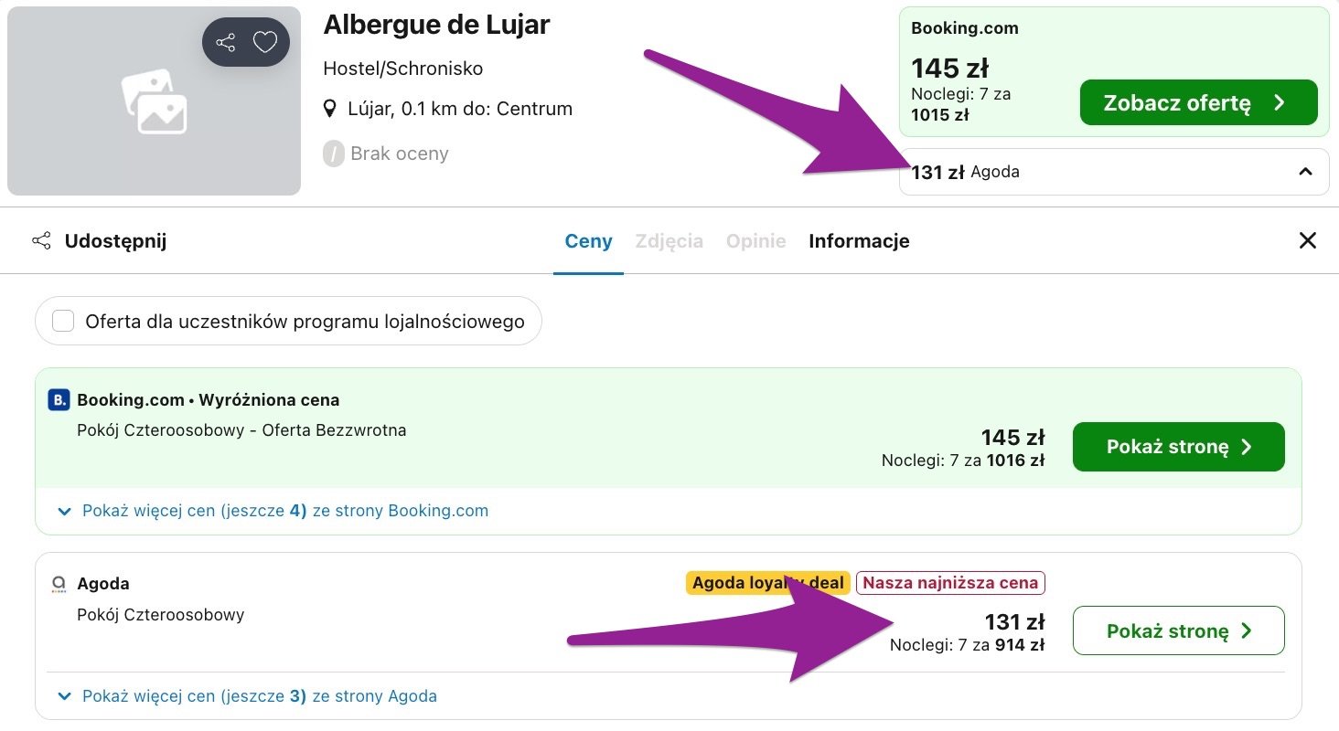The width and height of the screenshot is (1339, 731).
Task: Open the placeholder hotel image thumbnail
Action: [154, 101]
